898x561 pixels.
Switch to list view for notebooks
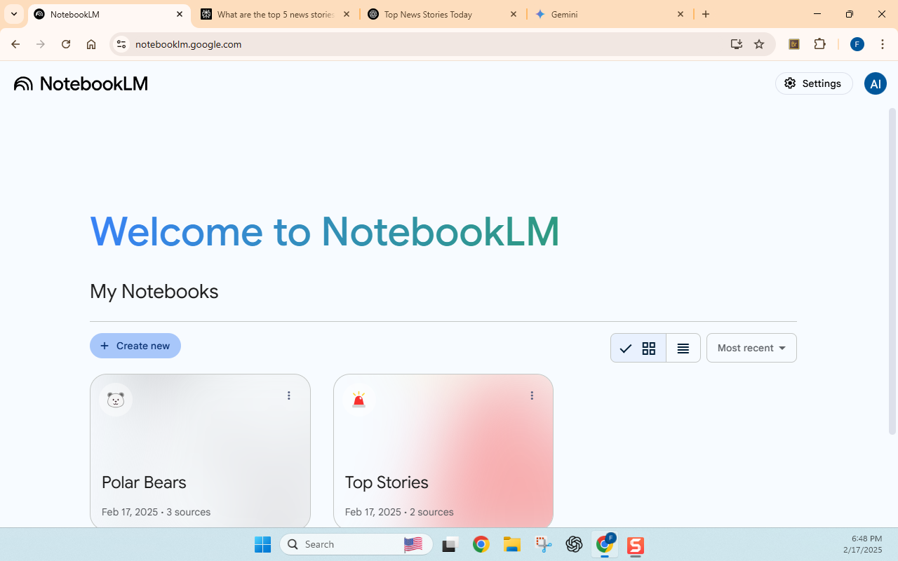(682, 347)
